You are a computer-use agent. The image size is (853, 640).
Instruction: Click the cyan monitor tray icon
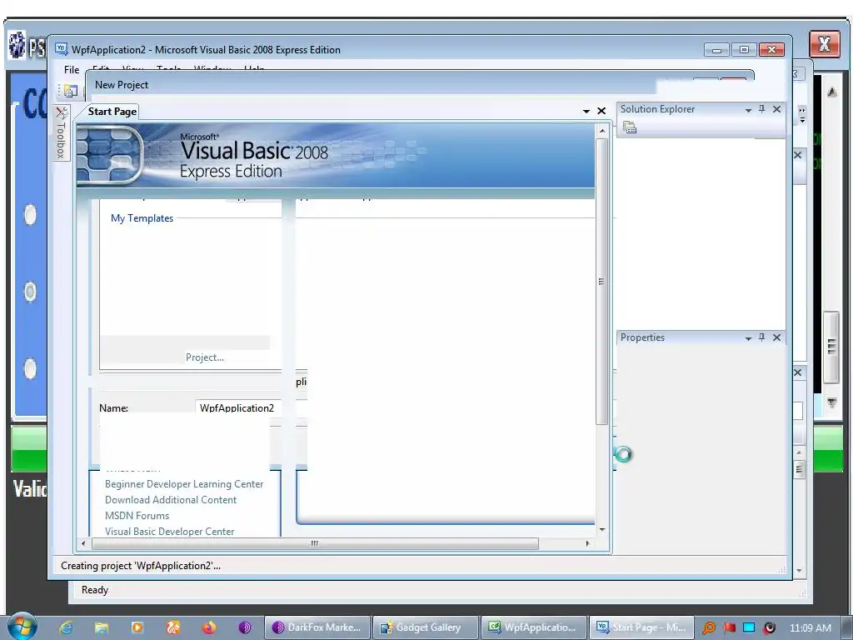tap(749, 627)
